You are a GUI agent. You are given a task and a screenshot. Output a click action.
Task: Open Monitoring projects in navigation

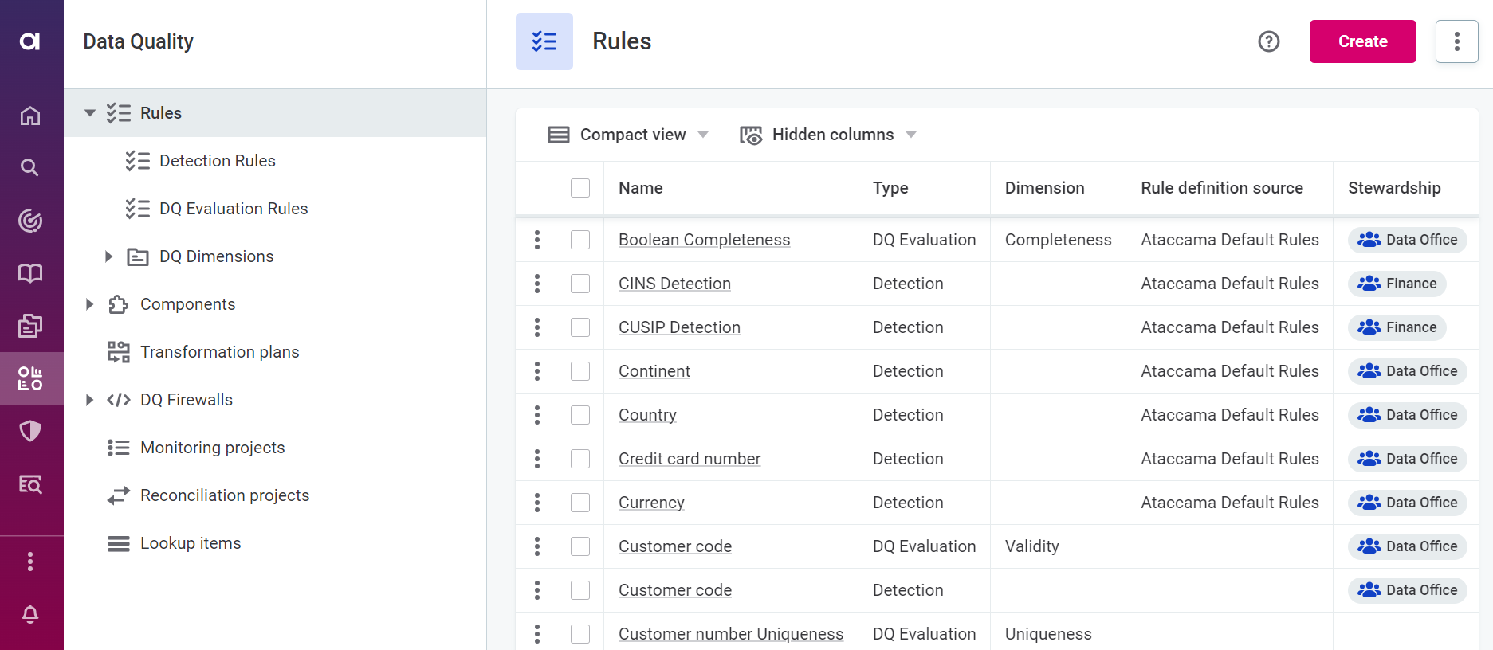point(212,448)
